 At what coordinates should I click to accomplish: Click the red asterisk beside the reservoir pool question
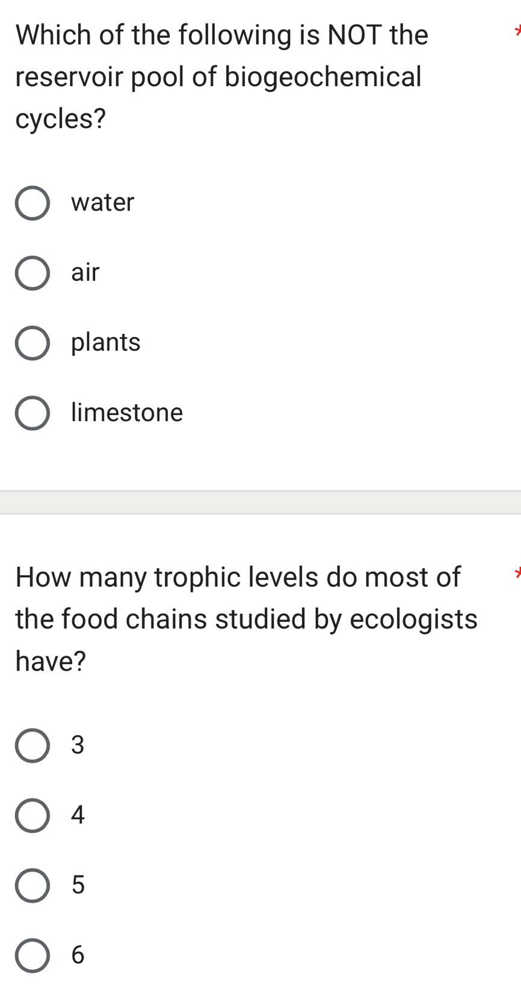coord(517,31)
